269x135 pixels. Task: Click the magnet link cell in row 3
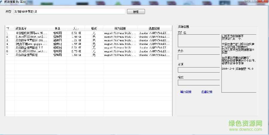pos(120,40)
